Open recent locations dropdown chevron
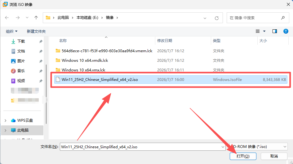Viewport: 293px width, 164px height. pyautogui.click(x=27, y=18)
